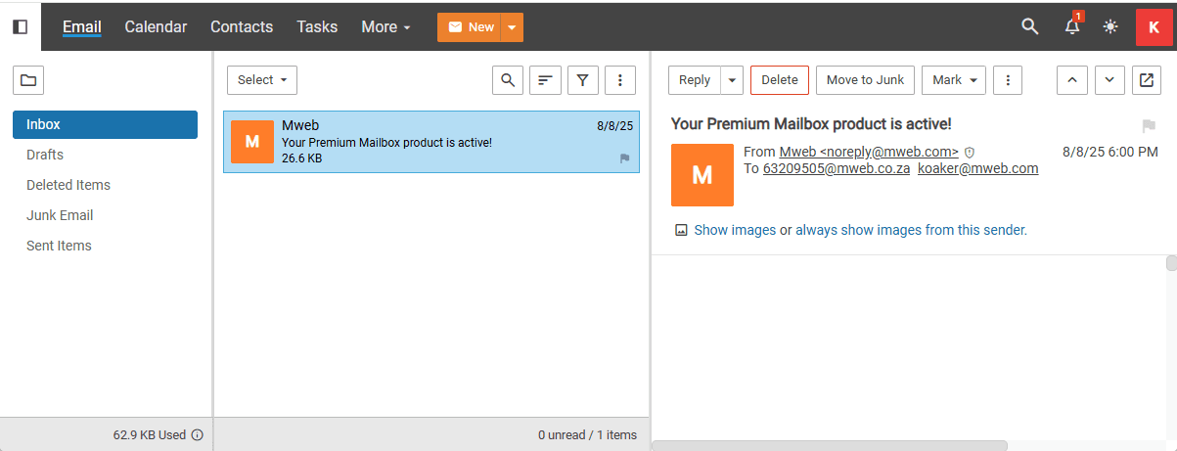Click the message body vertical scrollbar
The width and height of the screenshot is (1177, 451).
pyautogui.click(x=1171, y=342)
